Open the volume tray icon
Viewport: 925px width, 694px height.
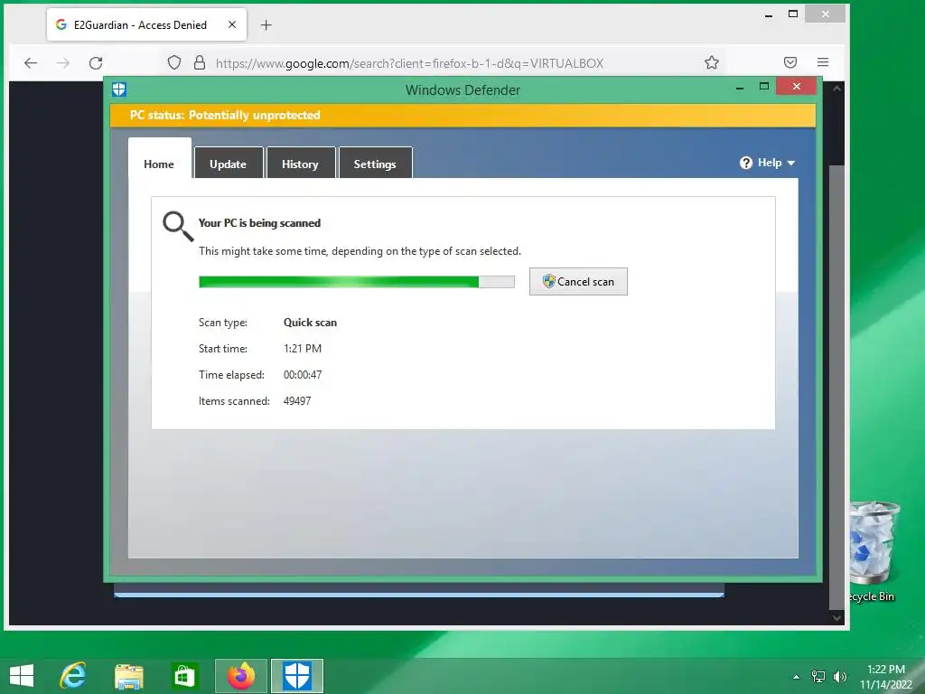(839, 677)
